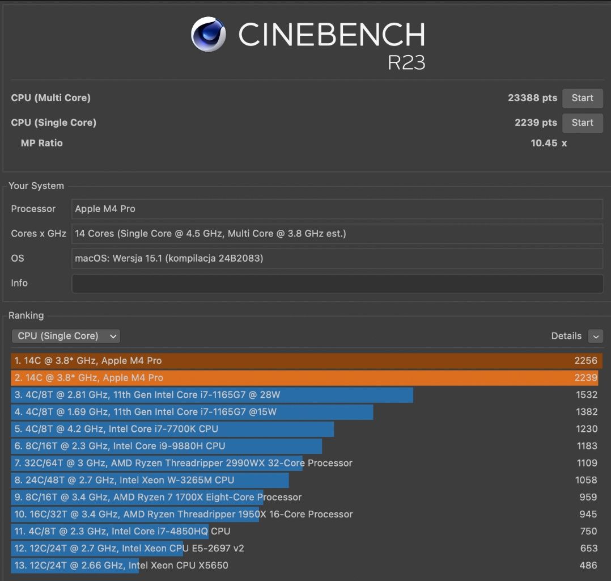611x581 pixels.
Task: Select the AMD Ryzen 7 1700X row
Action: pos(306,497)
